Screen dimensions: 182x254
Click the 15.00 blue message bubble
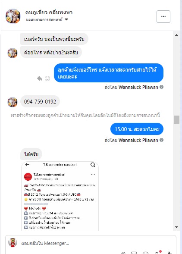137,129
